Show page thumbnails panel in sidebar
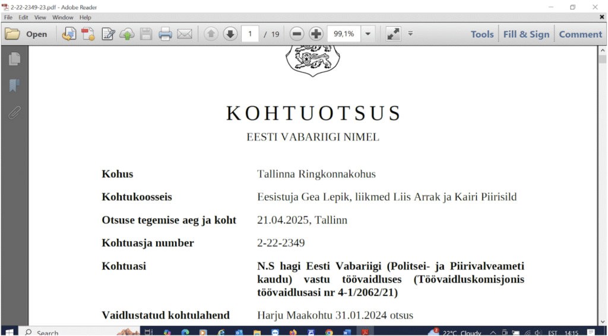This screenshot has width=608, height=336. (x=14, y=59)
